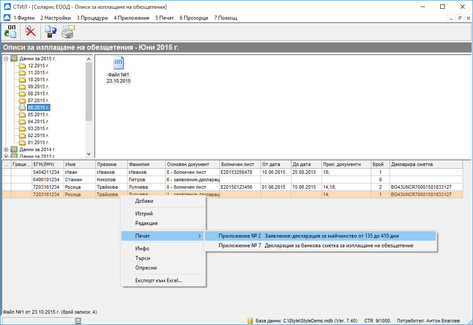Open the 5 Печат menu in menu bar
The height and width of the screenshot is (325, 473).
[164, 18]
